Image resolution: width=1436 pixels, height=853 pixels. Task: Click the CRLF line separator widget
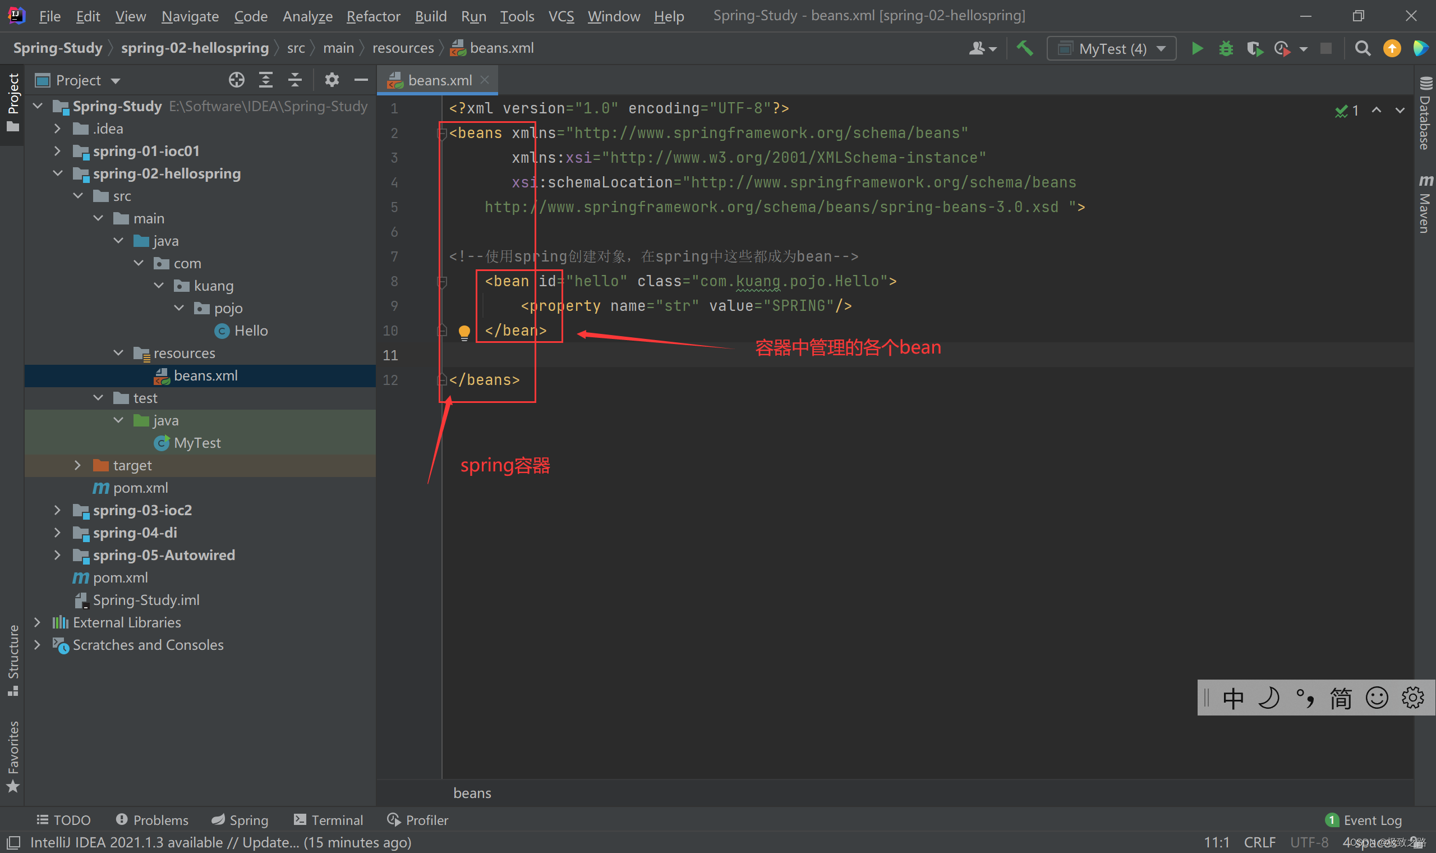[1260, 843]
